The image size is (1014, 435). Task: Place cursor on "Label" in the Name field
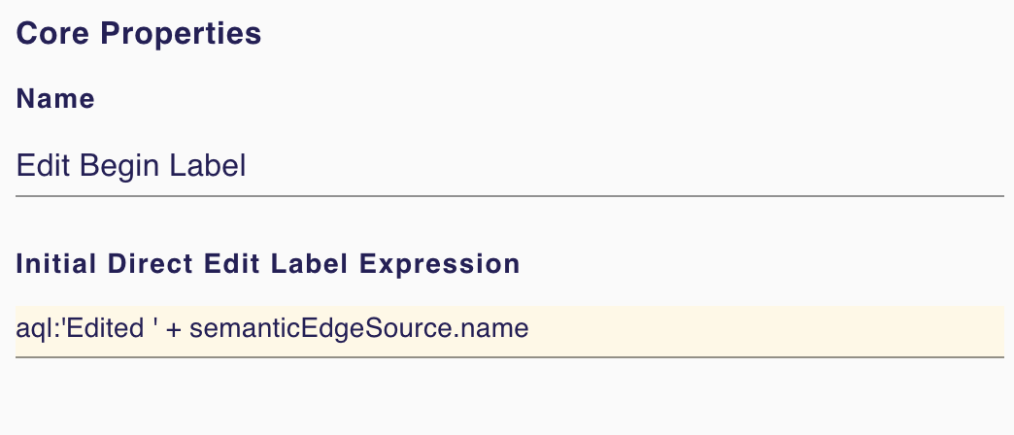(x=208, y=166)
